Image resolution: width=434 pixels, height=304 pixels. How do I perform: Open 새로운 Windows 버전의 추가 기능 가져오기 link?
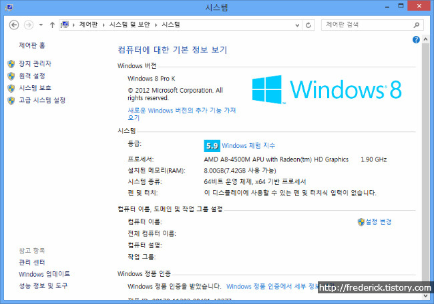point(182,114)
